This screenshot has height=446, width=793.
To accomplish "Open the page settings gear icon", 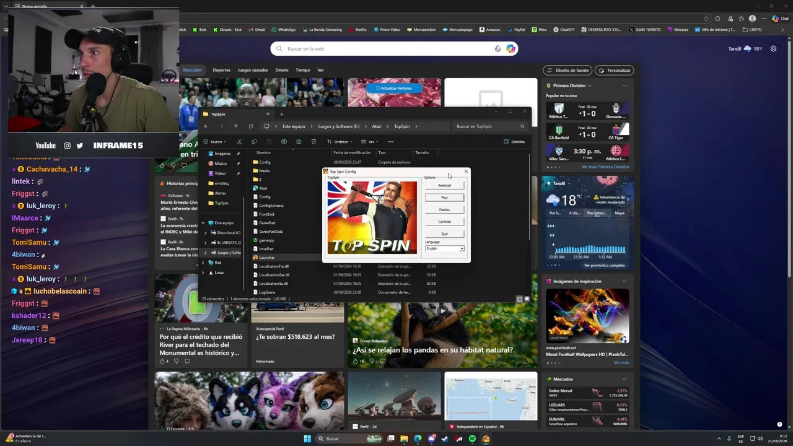I will (x=773, y=48).
